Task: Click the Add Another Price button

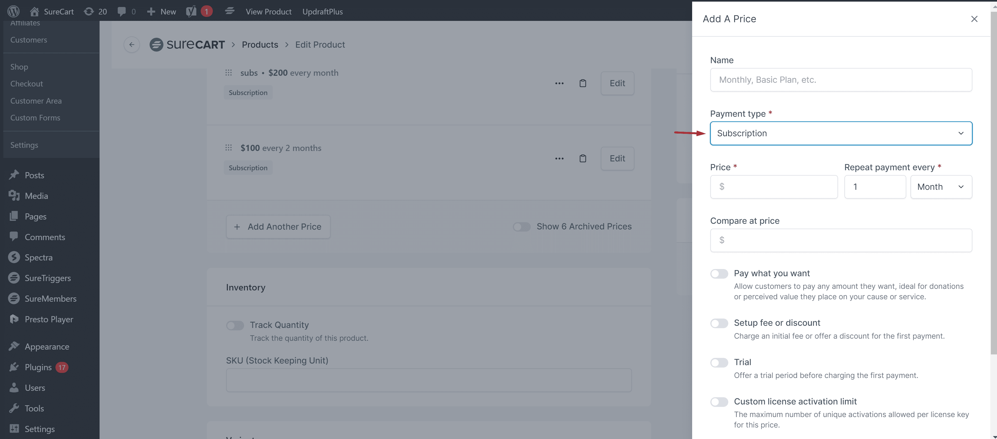Action: click(x=278, y=226)
